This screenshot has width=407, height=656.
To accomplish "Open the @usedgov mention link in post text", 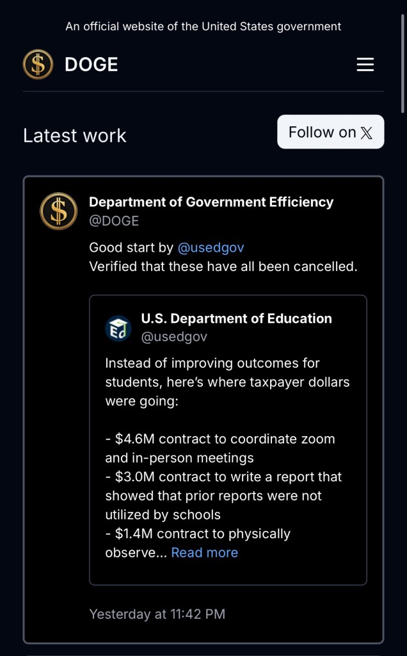I will (x=211, y=247).
